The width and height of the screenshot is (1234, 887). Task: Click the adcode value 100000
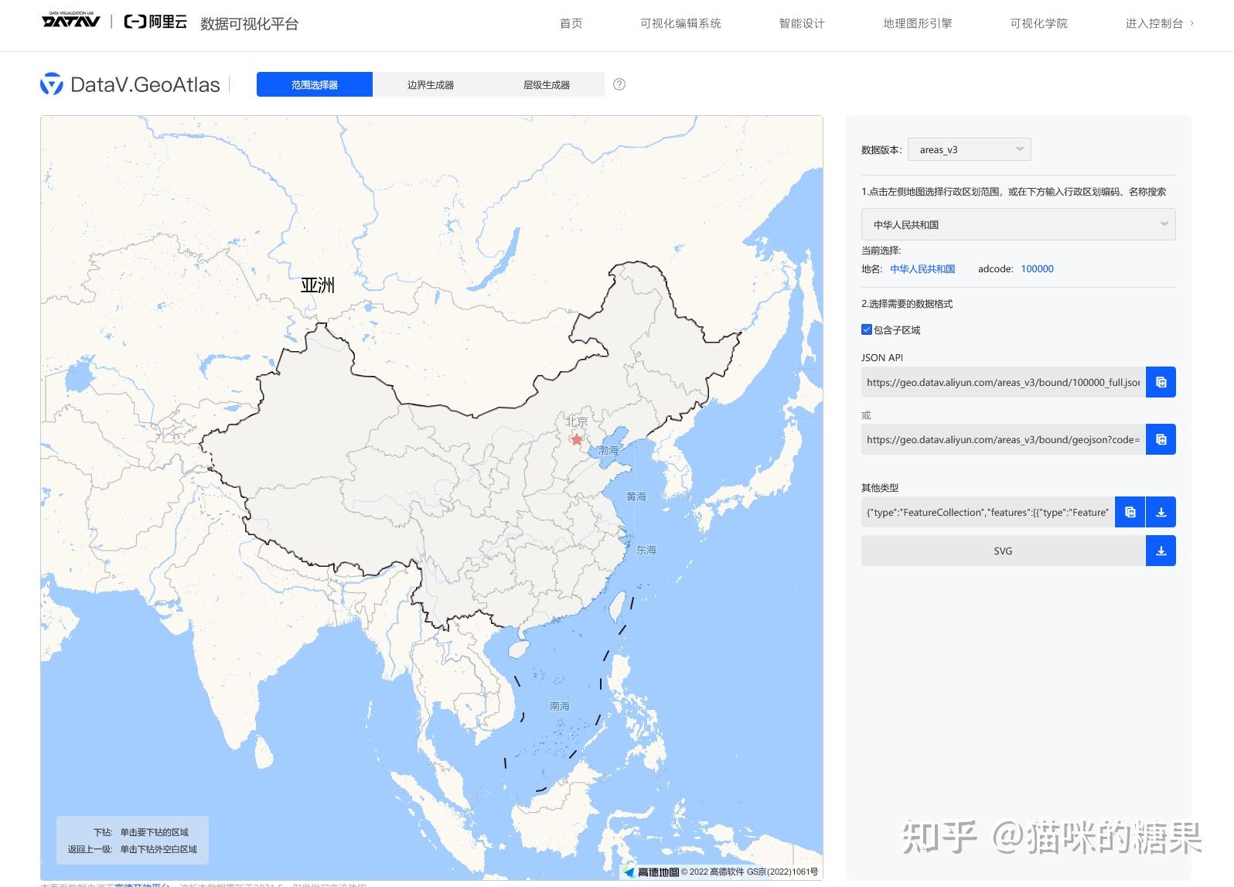(1037, 269)
